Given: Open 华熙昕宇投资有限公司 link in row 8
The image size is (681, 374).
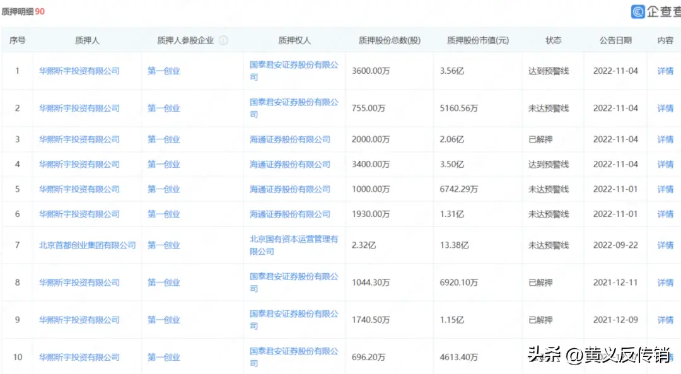Looking at the screenshot, I should pyautogui.click(x=79, y=283).
